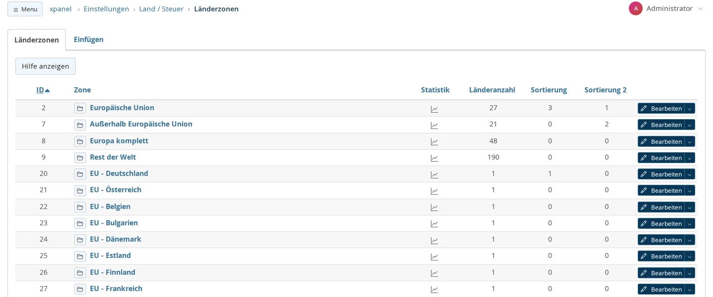Open the Europa komplett zone link
713x297 pixels.
(x=119, y=141)
